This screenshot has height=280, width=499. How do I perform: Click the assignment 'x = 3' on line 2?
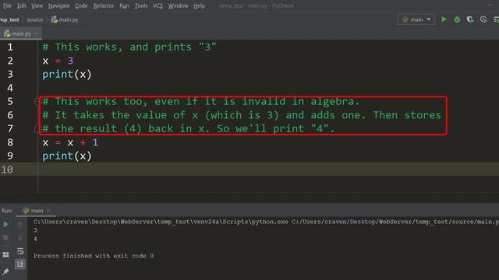click(58, 61)
